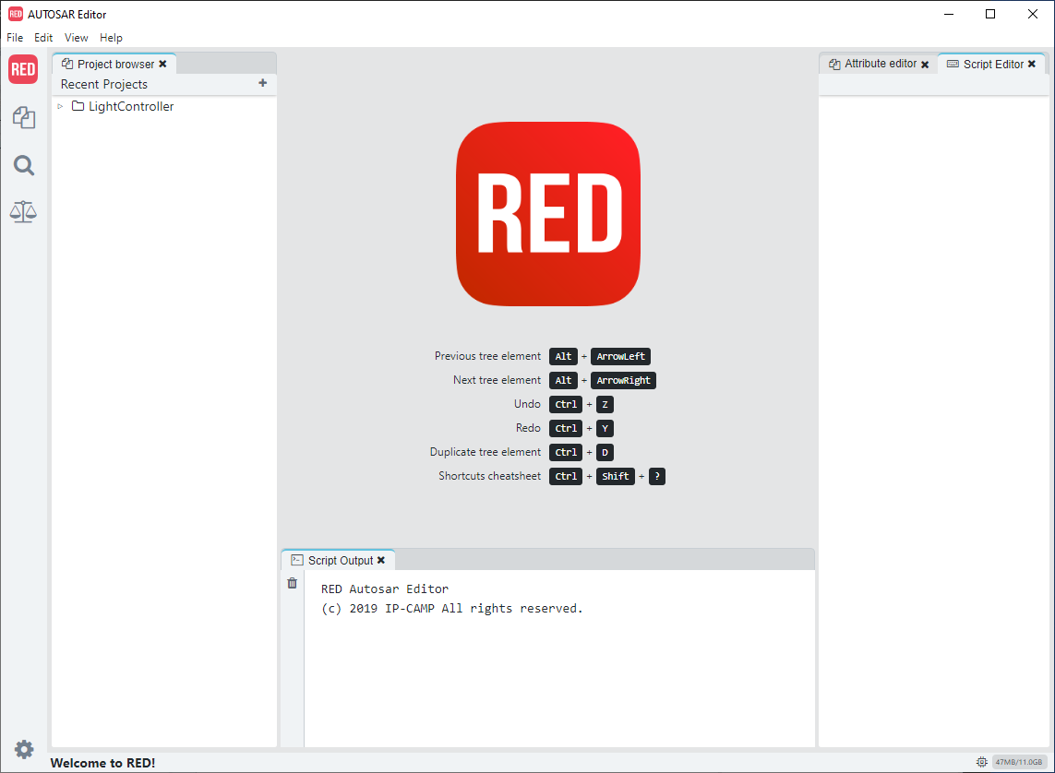The image size is (1055, 773).
Task: Click the ArrowLeft key badge
Action: click(x=620, y=356)
